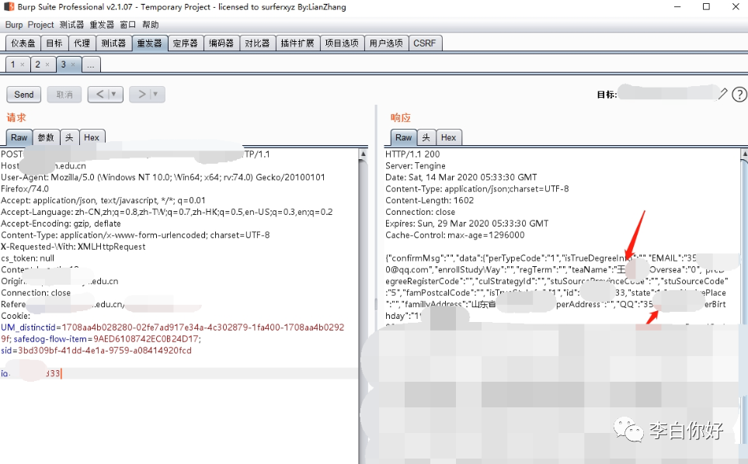Go forward with the next request arrow
The height and width of the screenshot is (464, 748).
(141, 95)
